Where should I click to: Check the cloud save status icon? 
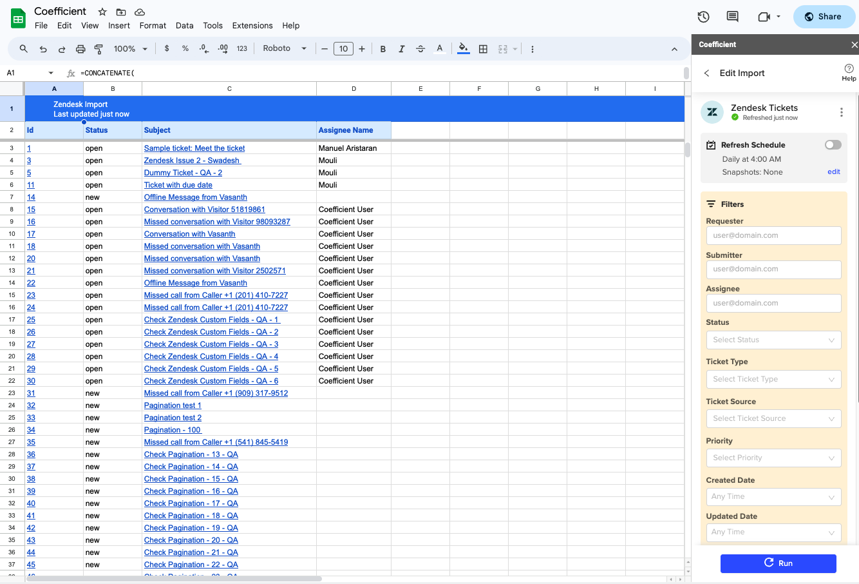(x=140, y=12)
